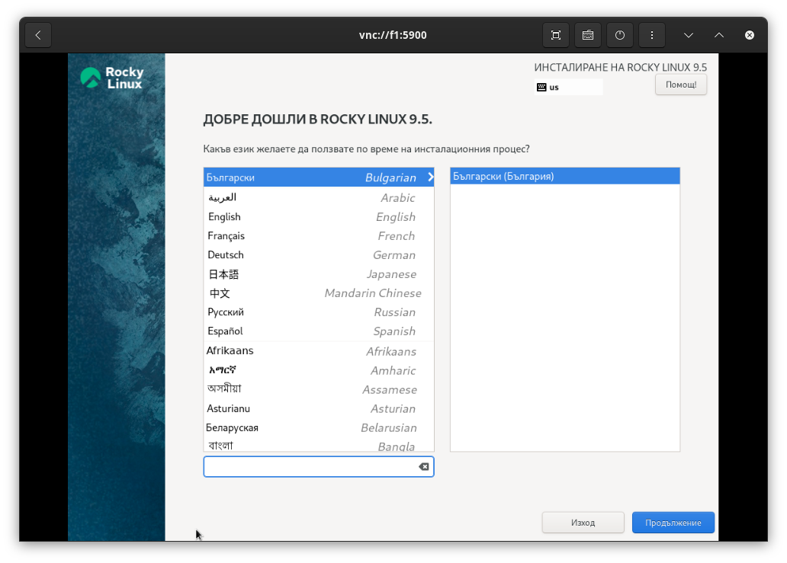This screenshot has height=563, width=787.
Task: Choose the Български (България) locale
Action: point(564,177)
